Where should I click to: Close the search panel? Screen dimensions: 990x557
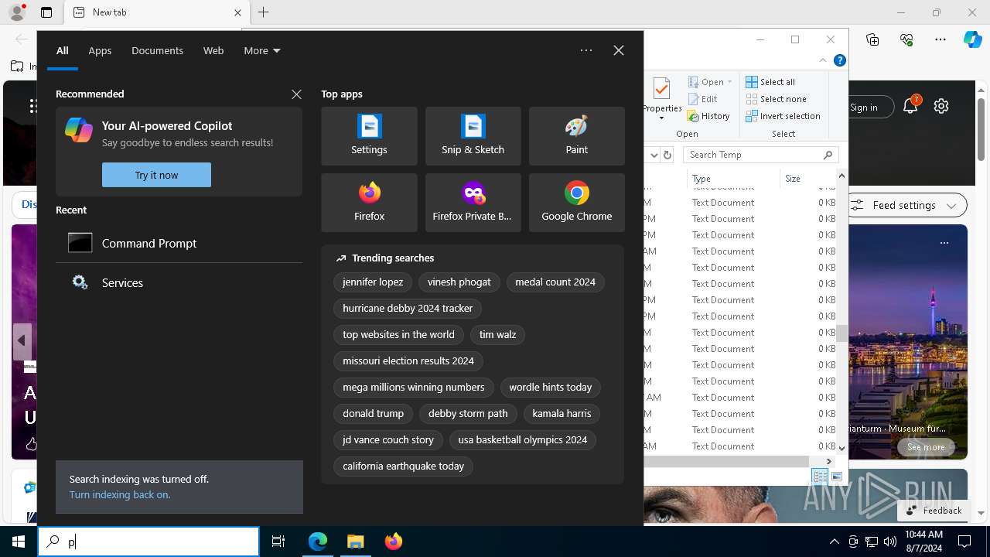pos(619,50)
